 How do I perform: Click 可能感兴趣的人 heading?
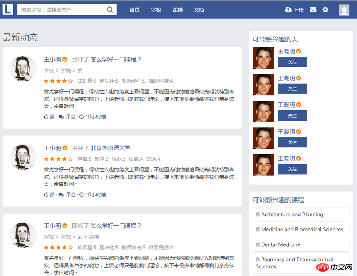point(275,39)
